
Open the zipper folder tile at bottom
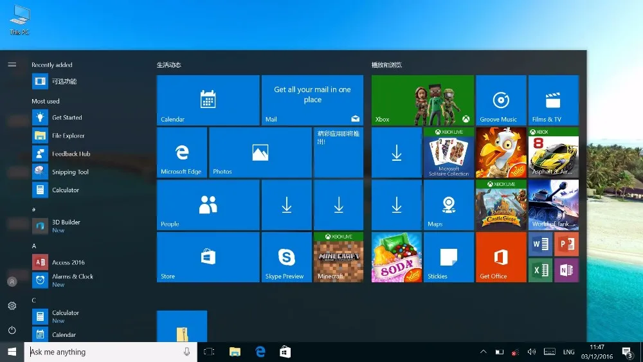tap(182, 326)
